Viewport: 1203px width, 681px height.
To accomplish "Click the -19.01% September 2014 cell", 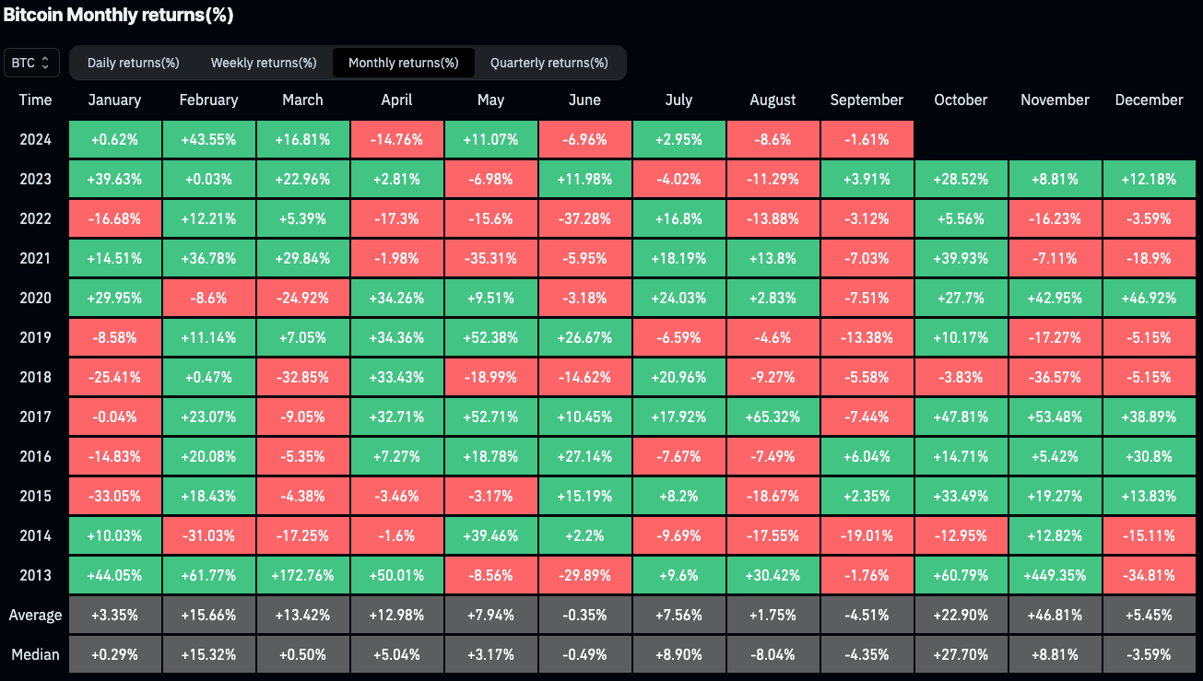I will tap(867, 535).
